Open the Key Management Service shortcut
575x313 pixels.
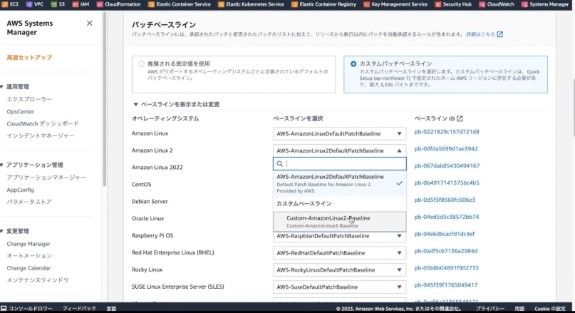pos(395,4)
